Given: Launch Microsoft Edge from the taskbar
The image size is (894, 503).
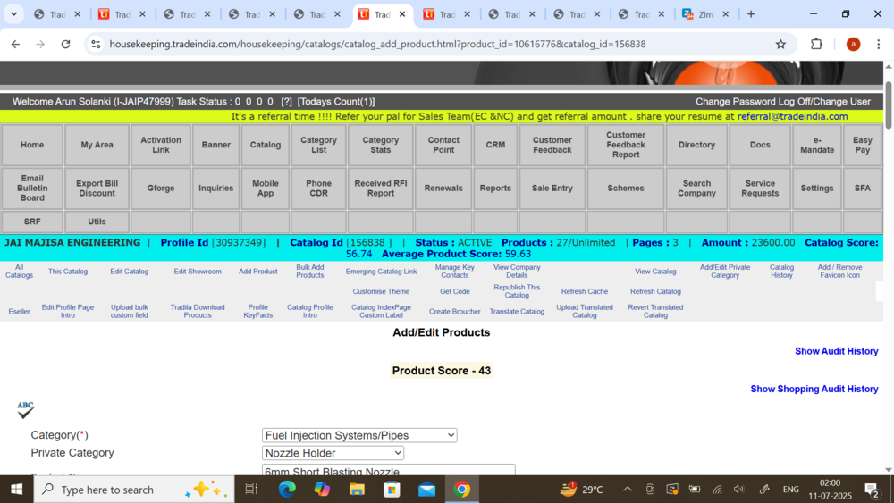Looking at the screenshot, I should pos(287,489).
